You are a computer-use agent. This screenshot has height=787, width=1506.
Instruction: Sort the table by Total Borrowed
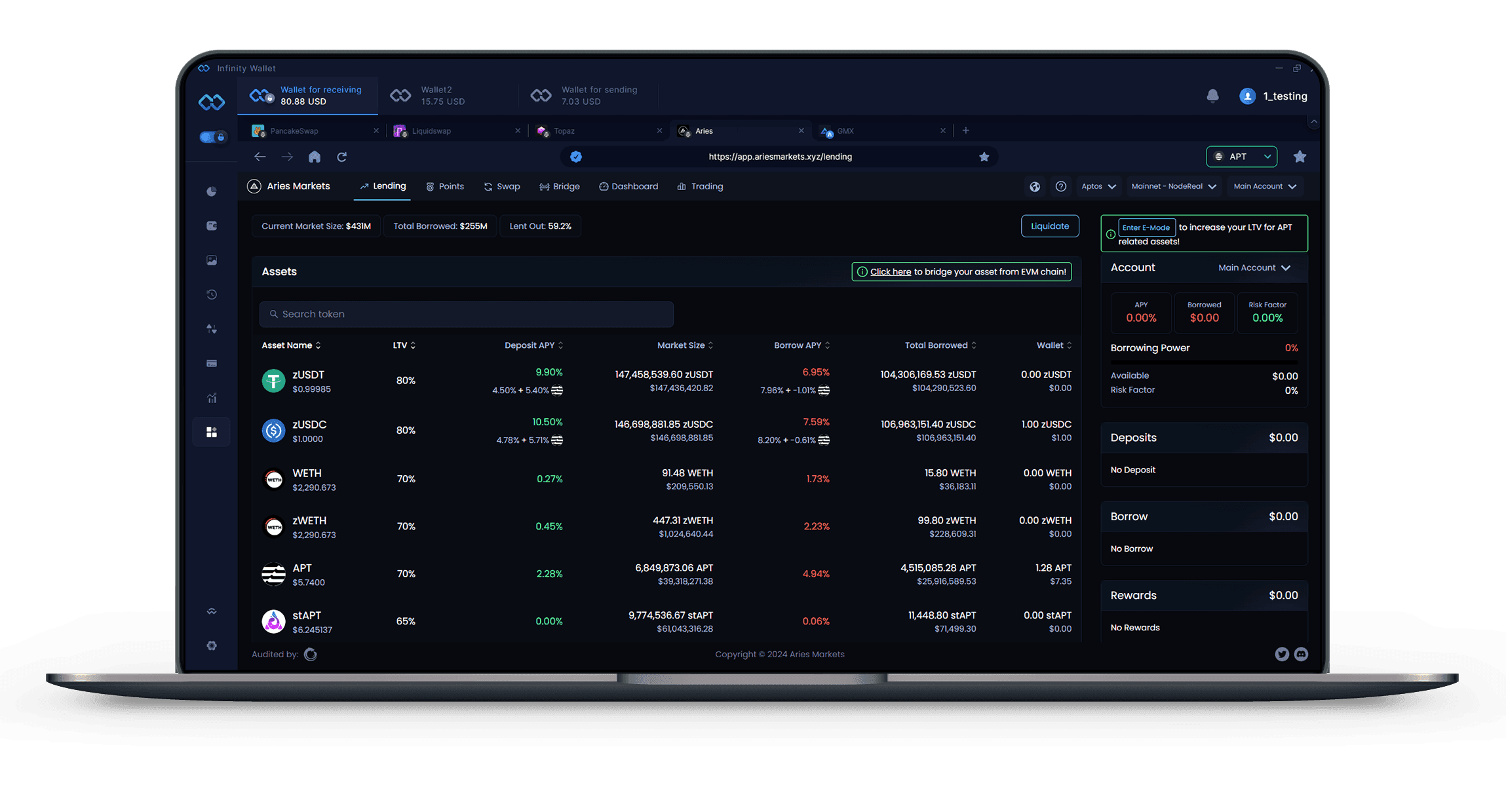pos(940,345)
